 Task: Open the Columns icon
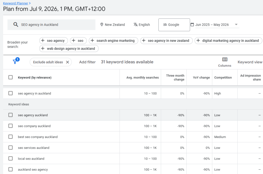[x=225, y=59]
